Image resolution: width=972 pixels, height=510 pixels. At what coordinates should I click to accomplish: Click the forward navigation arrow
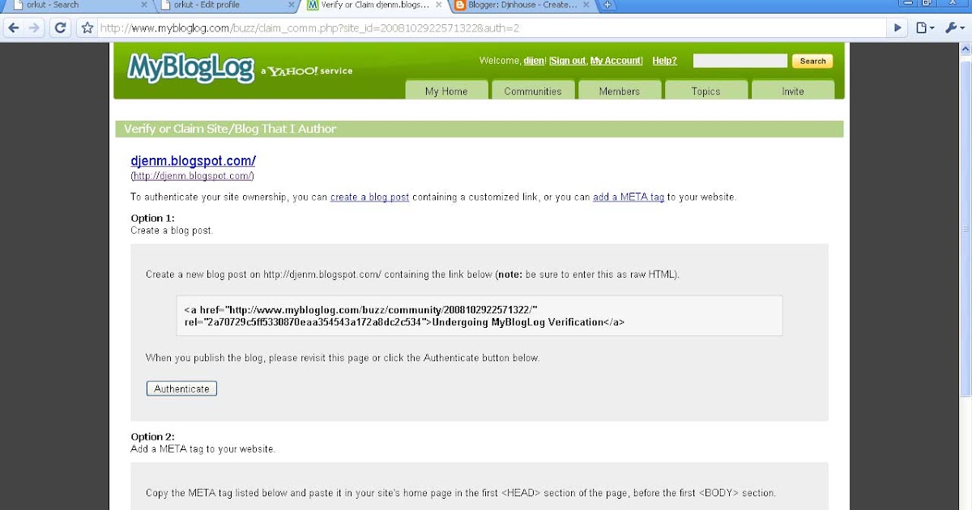coord(34,27)
